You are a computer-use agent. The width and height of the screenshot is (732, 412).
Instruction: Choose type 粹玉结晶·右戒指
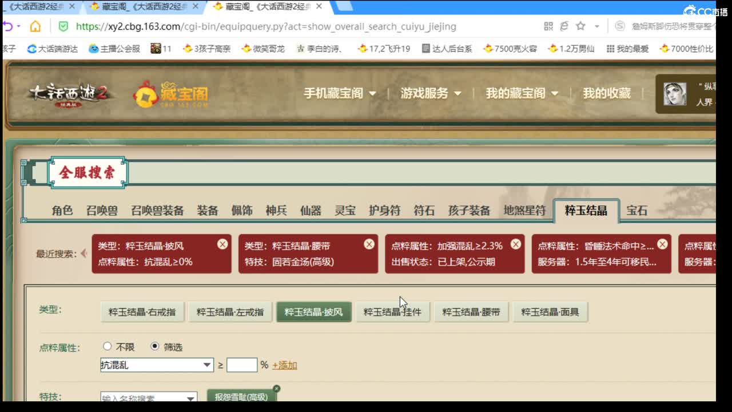click(x=142, y=312)
